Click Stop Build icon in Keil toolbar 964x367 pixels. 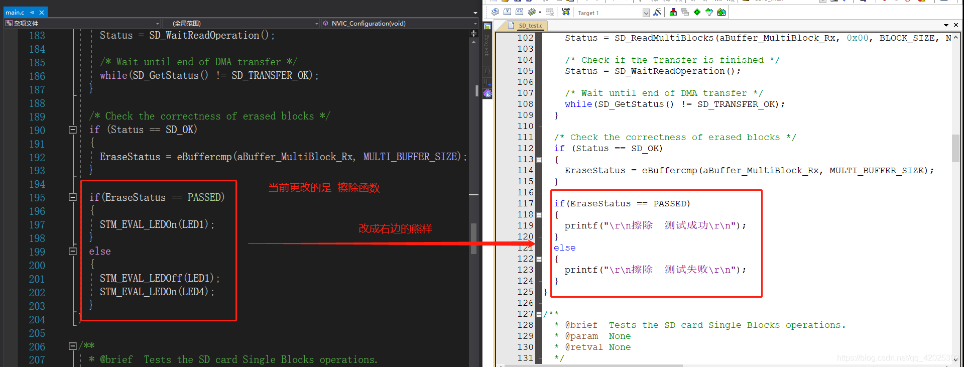pos(550,12)
